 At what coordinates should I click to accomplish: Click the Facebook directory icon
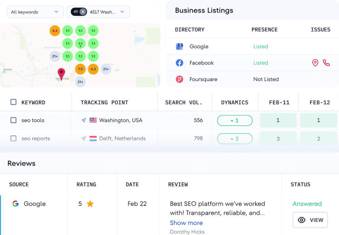pyautogui.click(x=179, y=63)
